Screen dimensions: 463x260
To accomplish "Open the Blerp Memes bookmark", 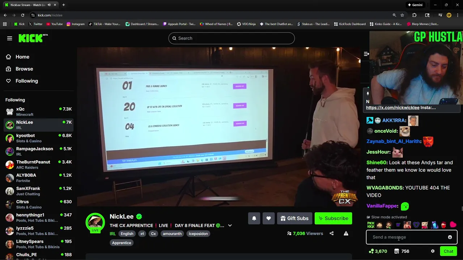I will (x=422, y=24).
